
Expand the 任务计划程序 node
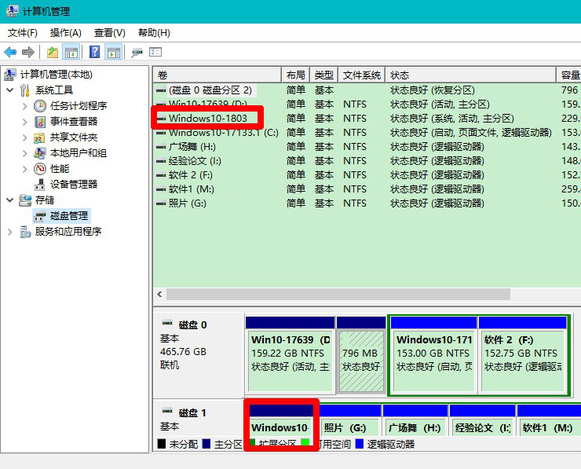click(24, 106)
